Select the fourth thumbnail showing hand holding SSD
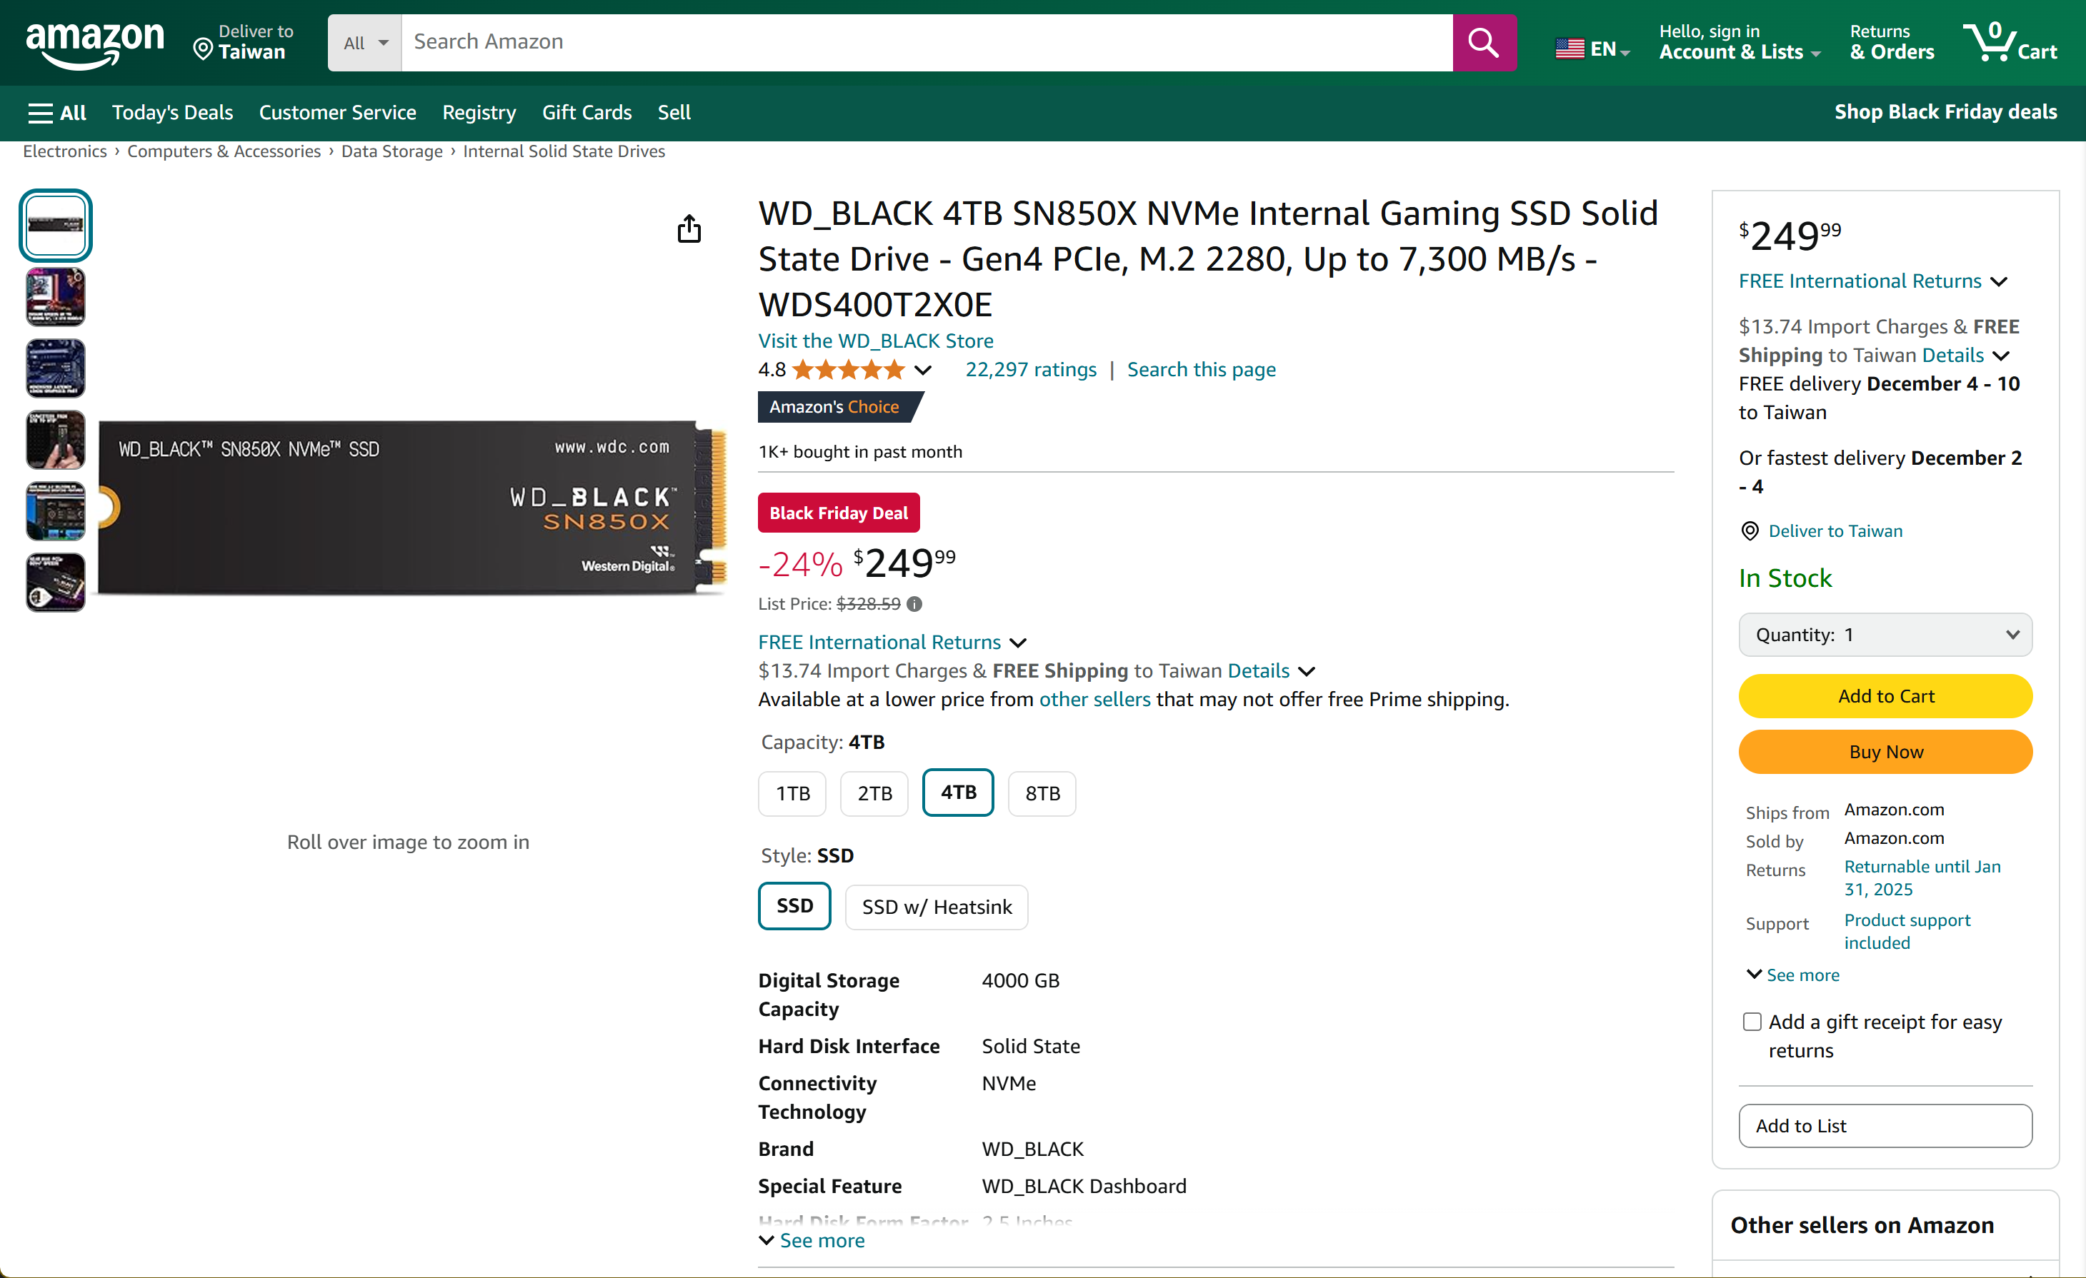This screenshot has width=2086, height=1278. tap(56, 440)
